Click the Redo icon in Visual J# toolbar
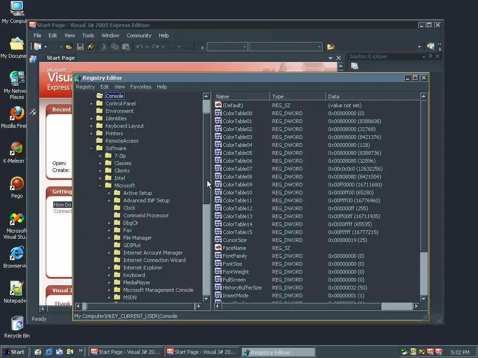Viewport: 478px width, 358px height. (155, 47)
